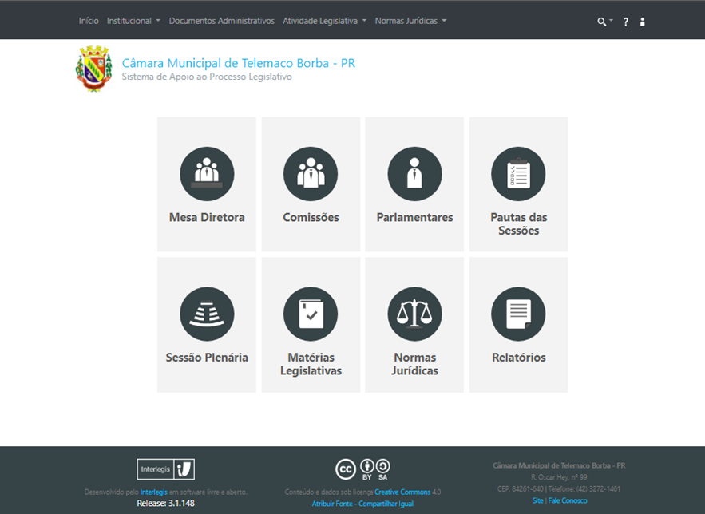Click the Interlegis link in footer
The width and height of the screenshot is (705, 514).
pyautogui.click(x=153, y=492)
